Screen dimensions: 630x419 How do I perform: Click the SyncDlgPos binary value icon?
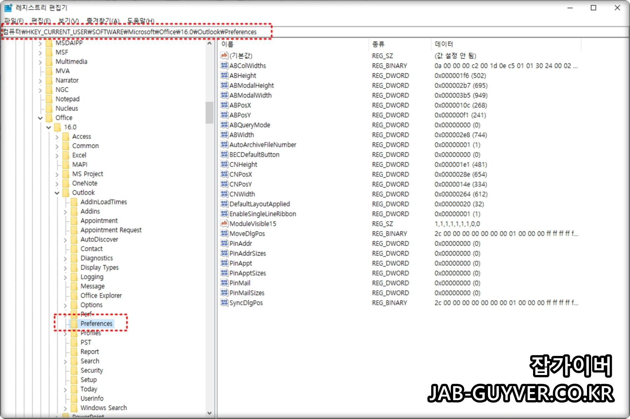[224, 302]
